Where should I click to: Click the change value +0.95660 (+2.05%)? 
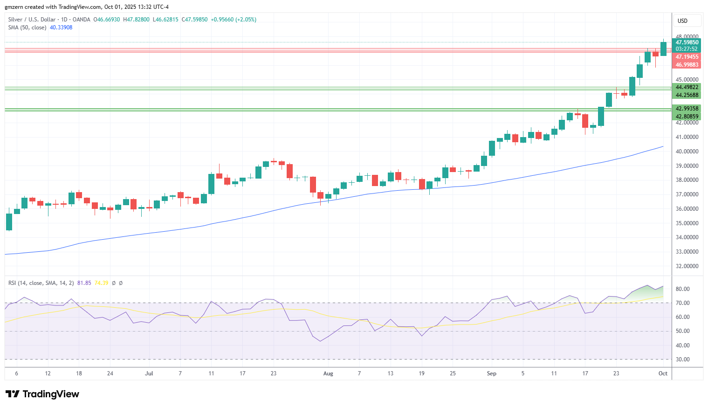[x=234, y=20]
